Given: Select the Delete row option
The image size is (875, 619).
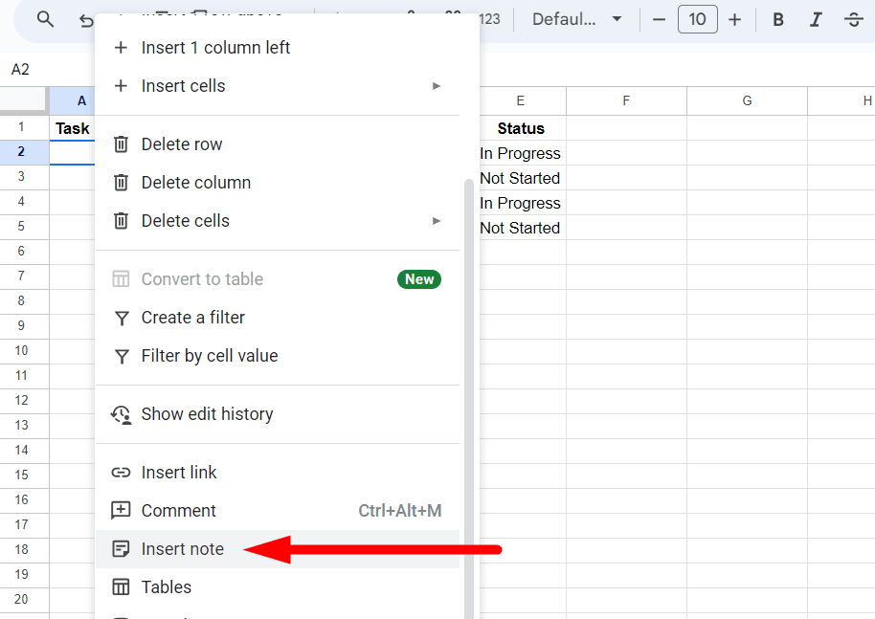Looking at the screenshot, I should (x=181, y=144).
